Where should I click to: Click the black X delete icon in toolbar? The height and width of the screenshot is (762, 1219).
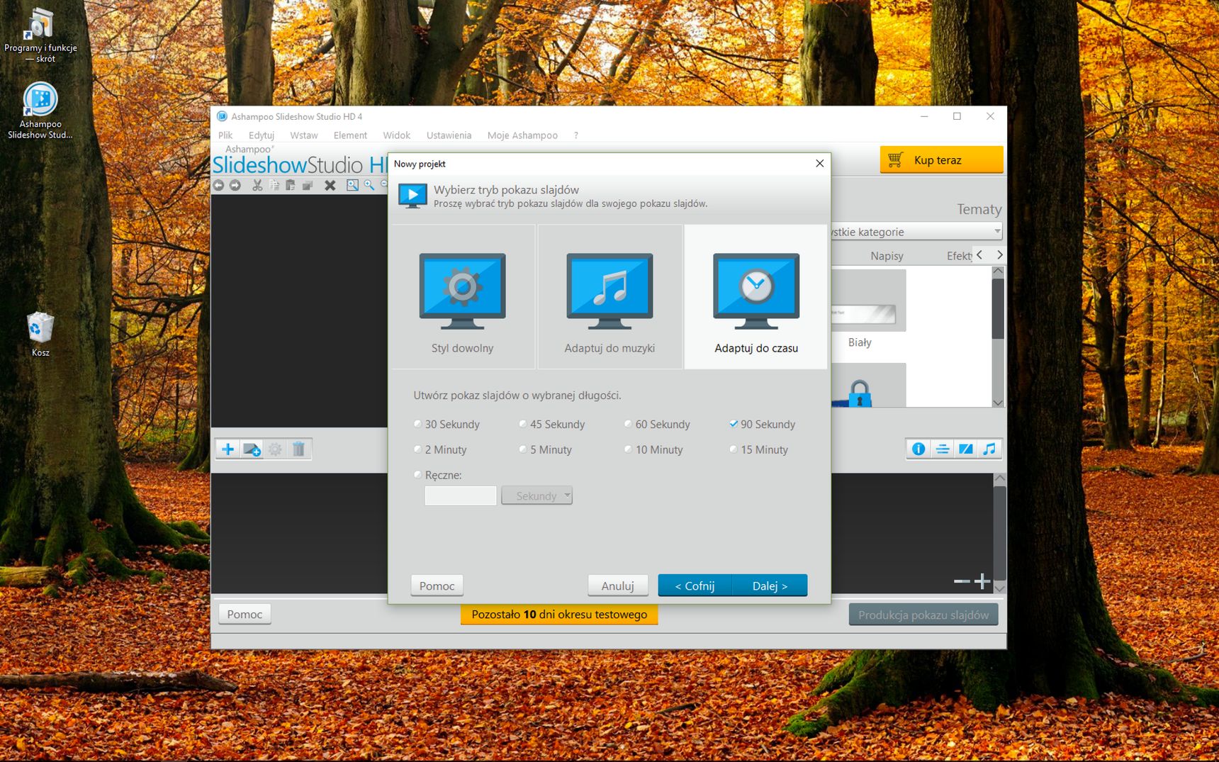(330, 185)
